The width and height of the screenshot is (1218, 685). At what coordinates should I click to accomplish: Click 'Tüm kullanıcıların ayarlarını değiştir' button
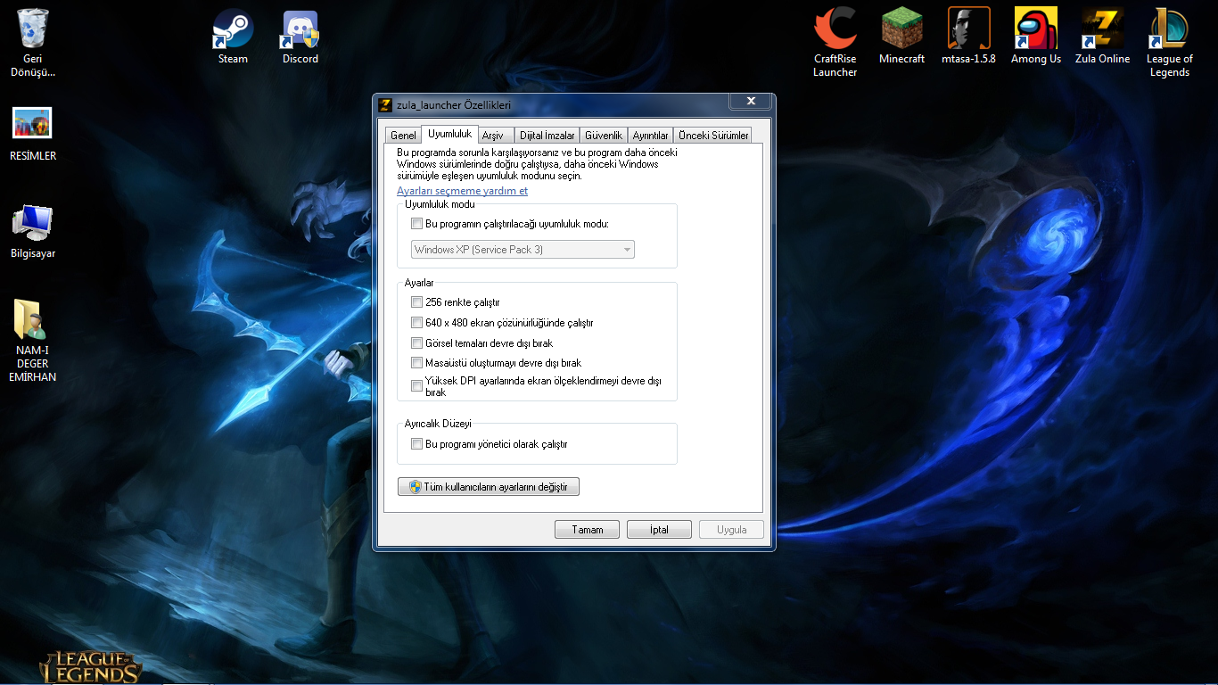pos(489,487)
